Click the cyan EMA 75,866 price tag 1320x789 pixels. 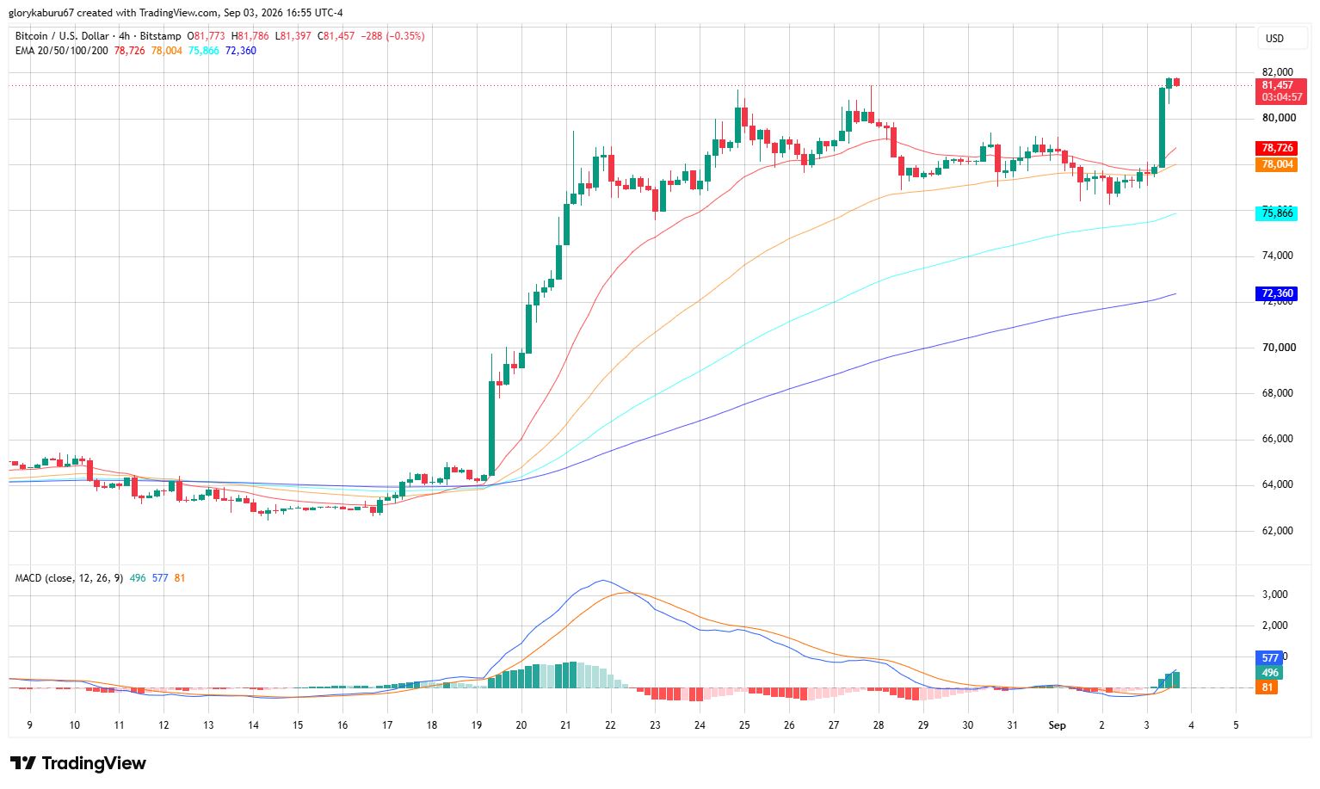coord(1277,213)
